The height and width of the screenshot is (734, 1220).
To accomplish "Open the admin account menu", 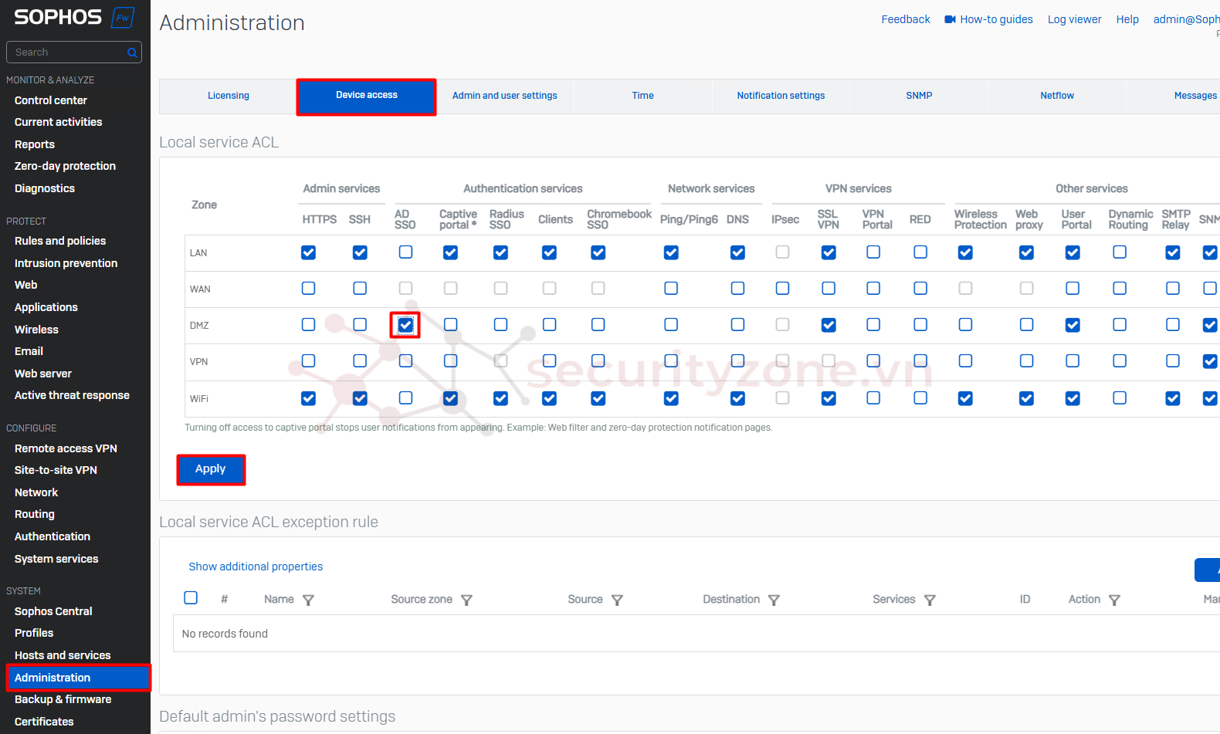I will 1186,19.
